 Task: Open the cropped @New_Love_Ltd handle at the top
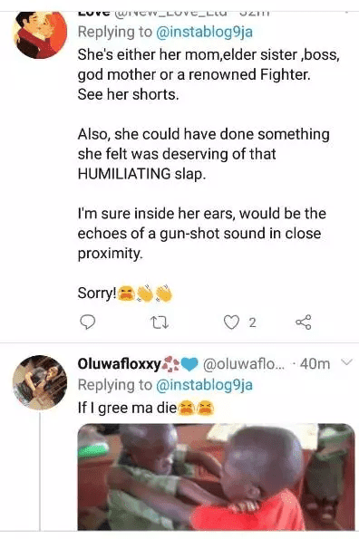tap(170, 14)
